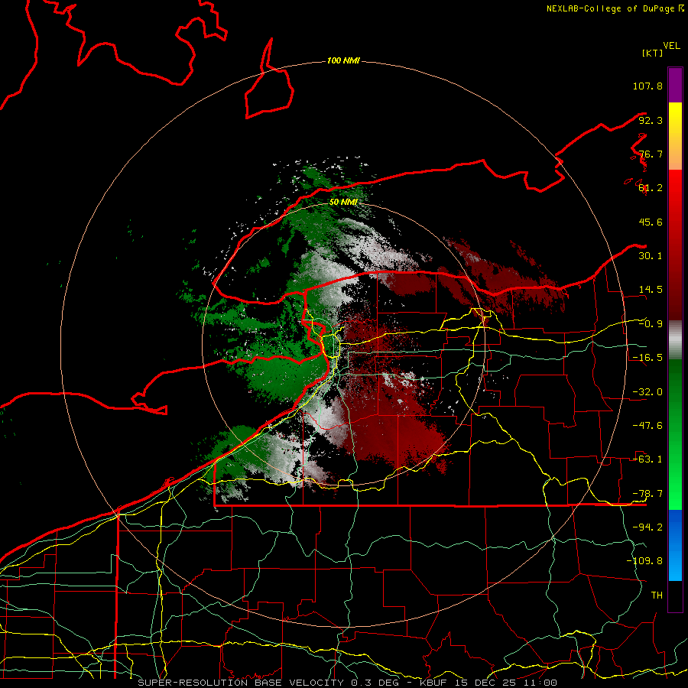688x688 pixels.
Task: Select the -0.9 legend value
Action: 651,324
